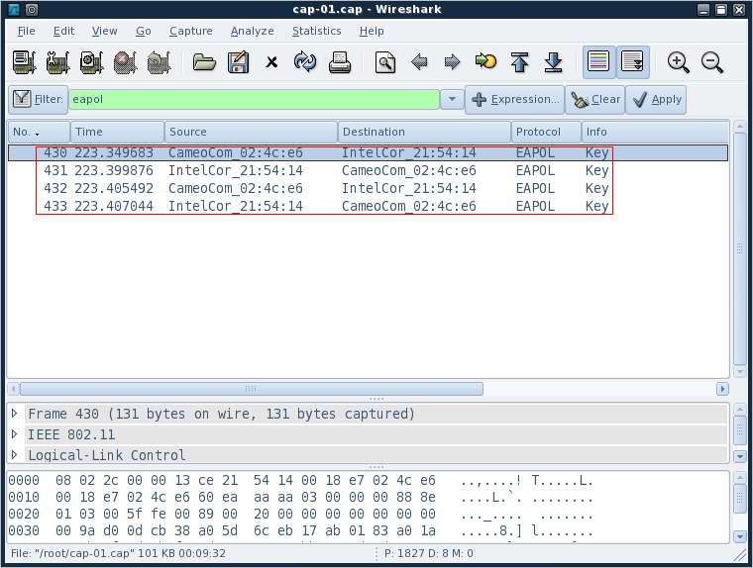Open the Help menu
The width and height of the screenshot is (753, 568).
[372, 31]
